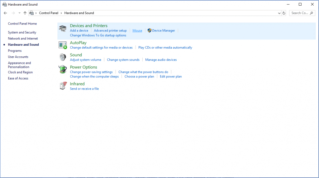Image resolution: width=319 pixels, height=178 pixels.
Task: Open Control Panel Home
Action: click(22, 24)
